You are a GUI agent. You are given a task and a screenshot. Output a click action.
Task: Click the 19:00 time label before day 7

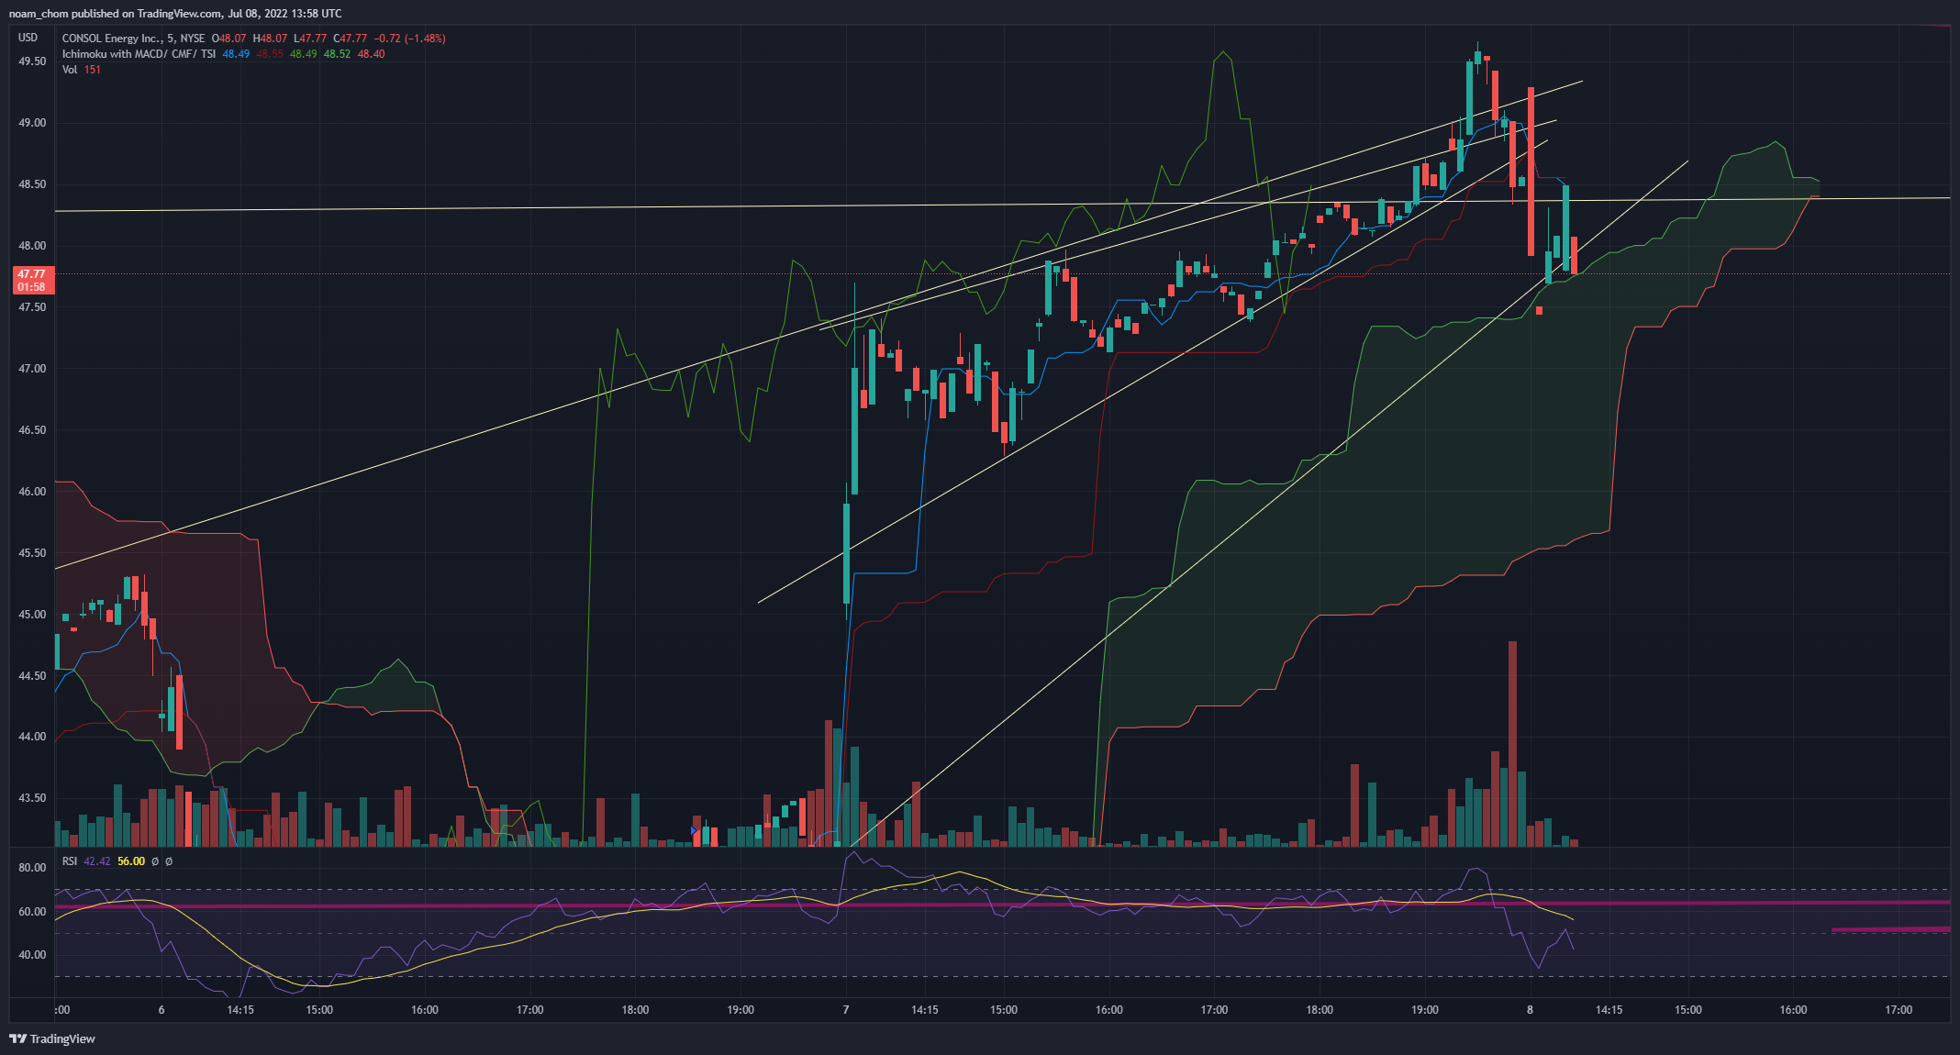coord(741,1010)
